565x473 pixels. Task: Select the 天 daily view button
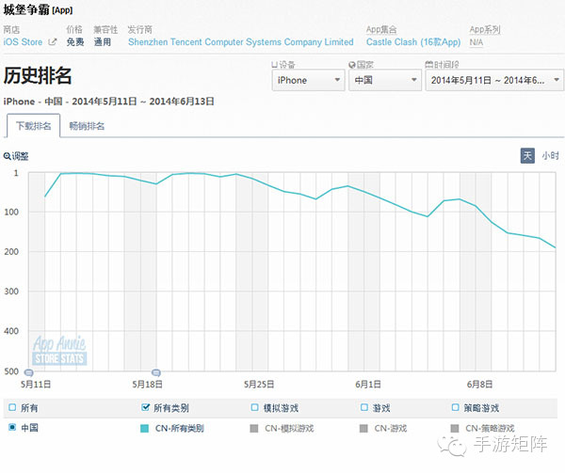(x=527, y=156)
